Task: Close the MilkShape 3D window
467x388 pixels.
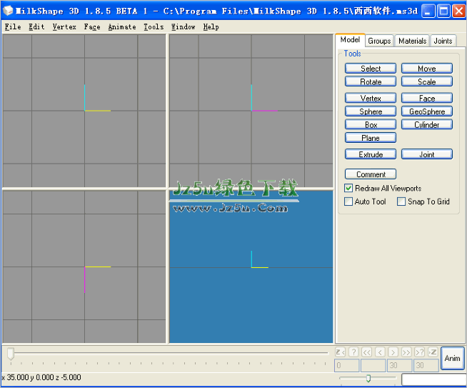Action: pos(459,11)
